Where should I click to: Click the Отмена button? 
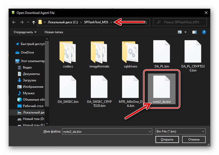(x=194, y=139)
